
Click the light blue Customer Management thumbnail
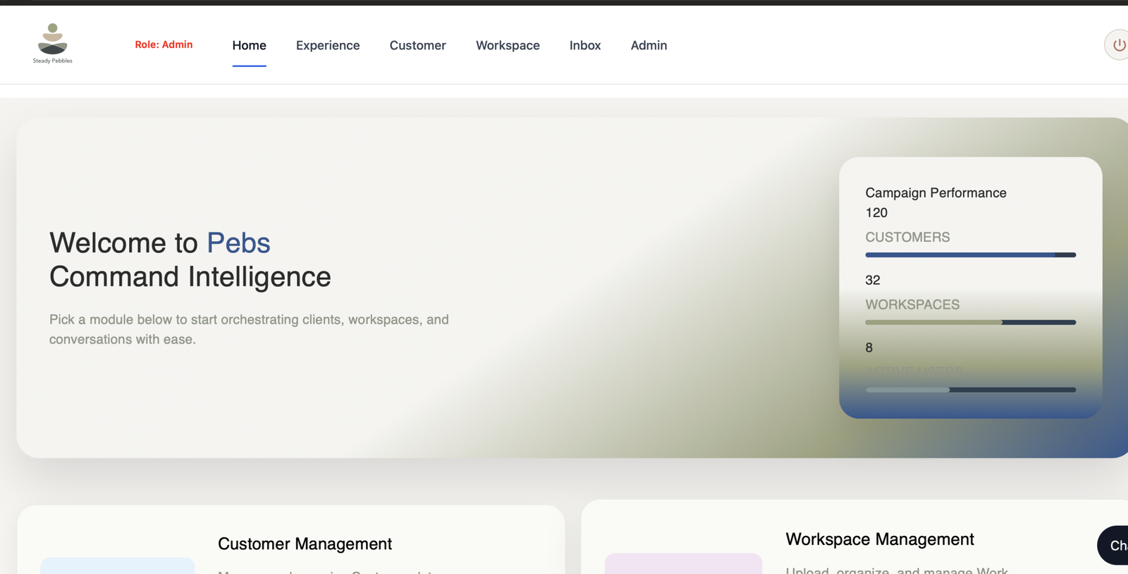click(x=118, y=566)
